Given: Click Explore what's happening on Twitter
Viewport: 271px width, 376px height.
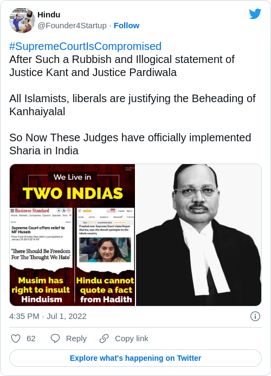Looking at the screenshot, I should (135, 358).
